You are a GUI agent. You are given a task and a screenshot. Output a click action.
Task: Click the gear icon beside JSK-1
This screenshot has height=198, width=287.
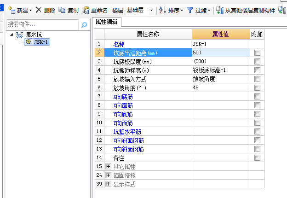[x=28, y=42]
